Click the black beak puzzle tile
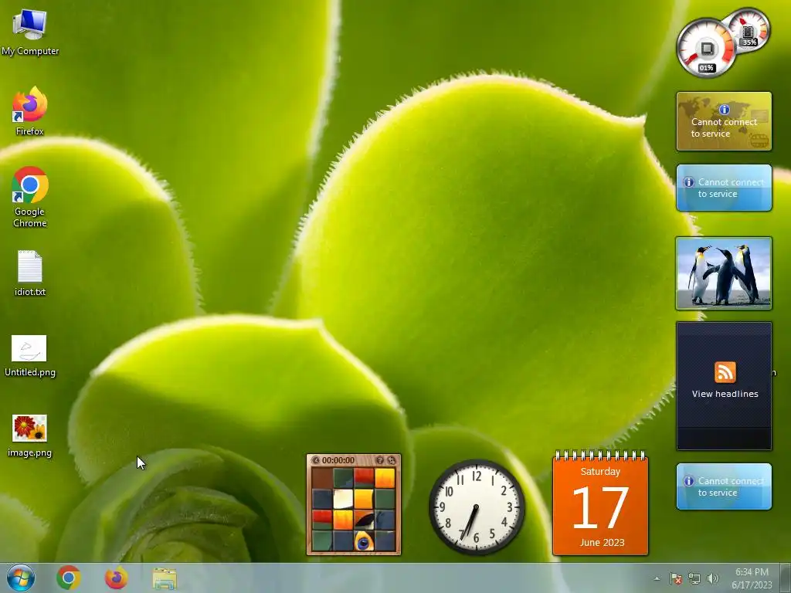The width and height of the screenshot is (791, 593). [364, 520]
